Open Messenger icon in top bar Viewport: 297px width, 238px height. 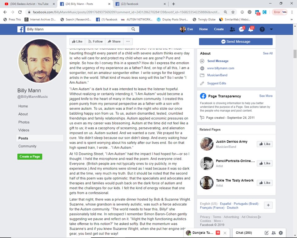pos(242,29)
